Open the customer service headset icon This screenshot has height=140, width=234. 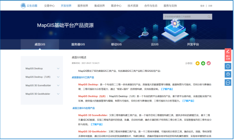[228, 74]
